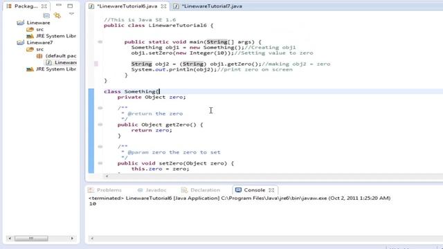Click the Console tab icon

(238, 190)
